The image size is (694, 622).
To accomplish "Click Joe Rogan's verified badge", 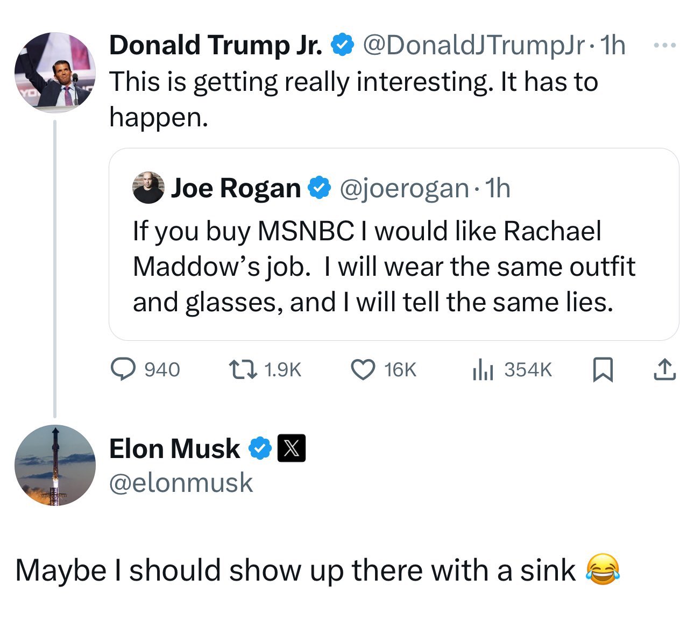I will coord(318,188).
